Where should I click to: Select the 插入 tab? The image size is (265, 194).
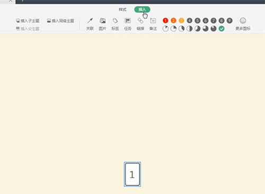pos(142,10)
